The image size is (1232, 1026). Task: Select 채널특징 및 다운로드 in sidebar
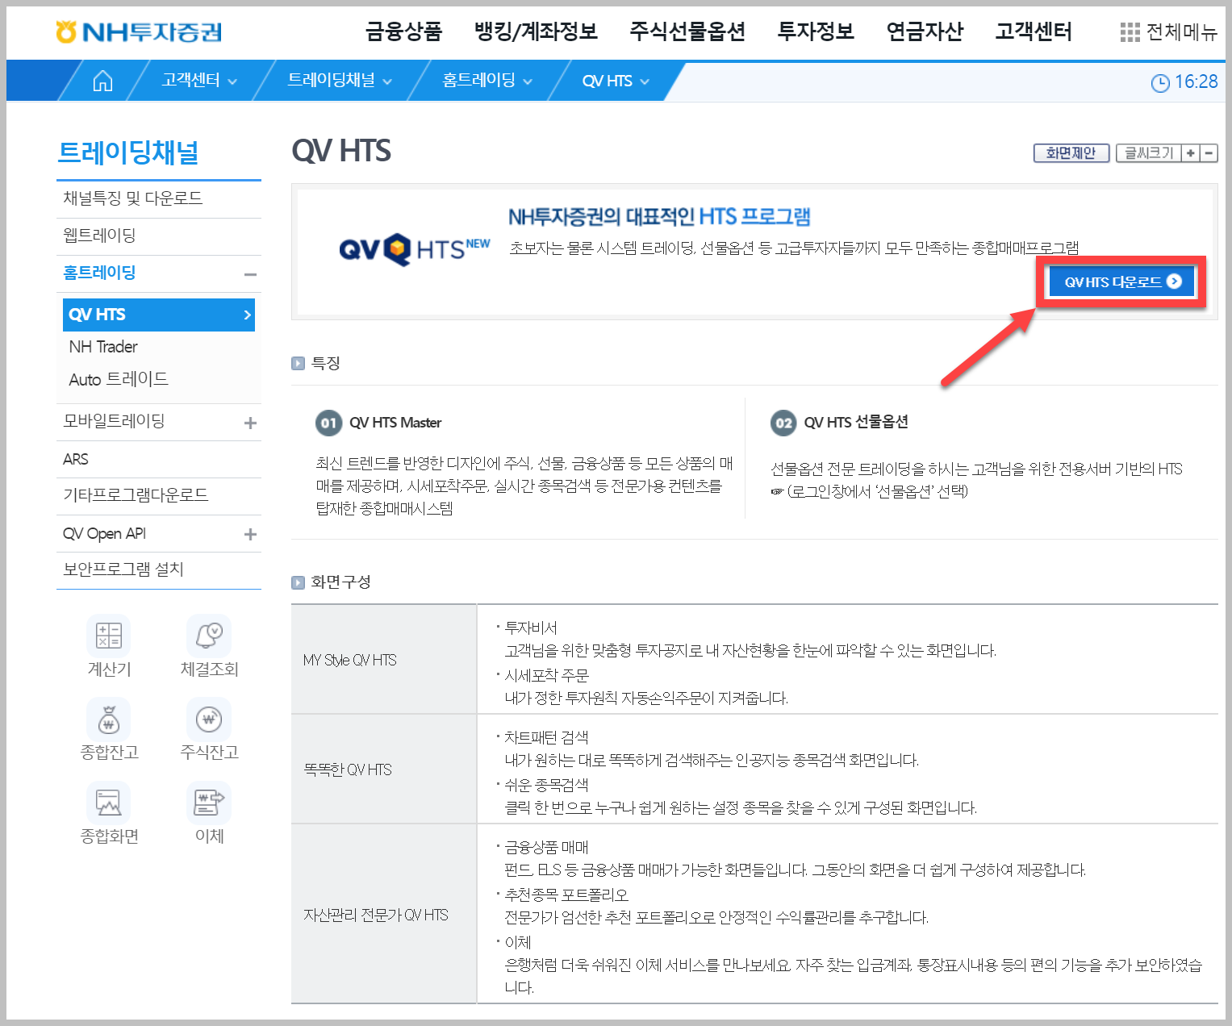159,198
